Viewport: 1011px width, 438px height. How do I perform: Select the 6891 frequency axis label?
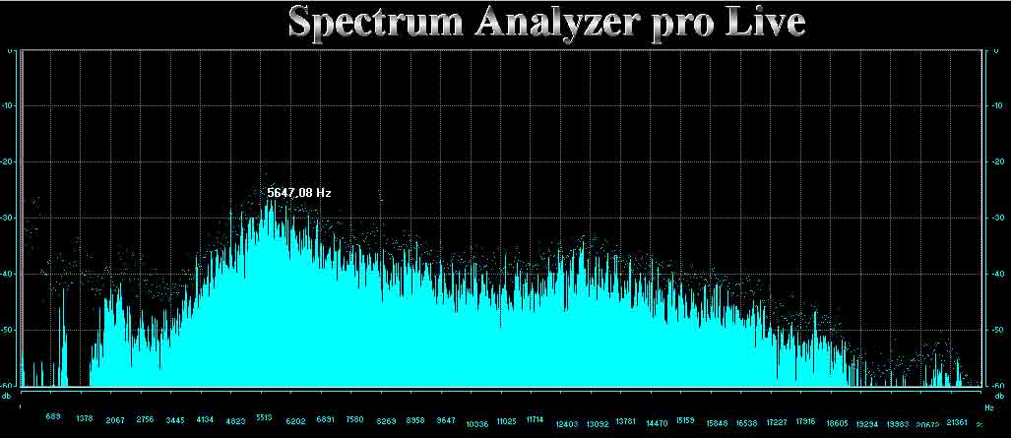(x=326, y=419)
